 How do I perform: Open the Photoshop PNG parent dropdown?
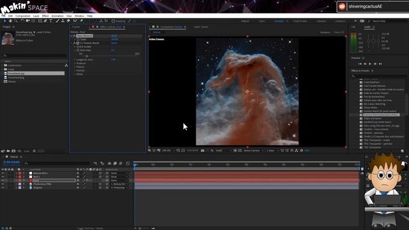pyautogui.click(x=120, y=184)
